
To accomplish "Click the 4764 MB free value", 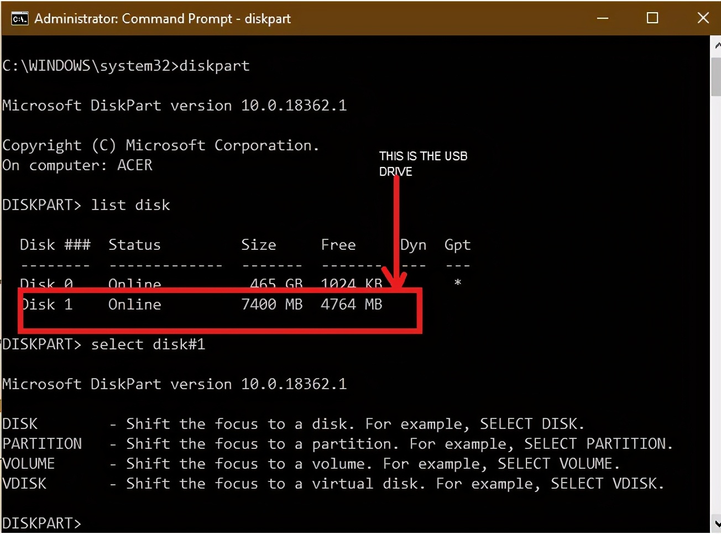I will (x=351, y=305).
